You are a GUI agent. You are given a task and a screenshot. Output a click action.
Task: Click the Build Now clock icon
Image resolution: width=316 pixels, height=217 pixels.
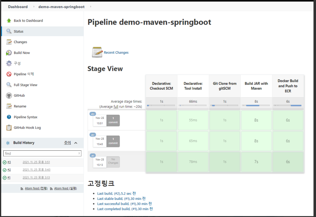(x=9, y=53)
